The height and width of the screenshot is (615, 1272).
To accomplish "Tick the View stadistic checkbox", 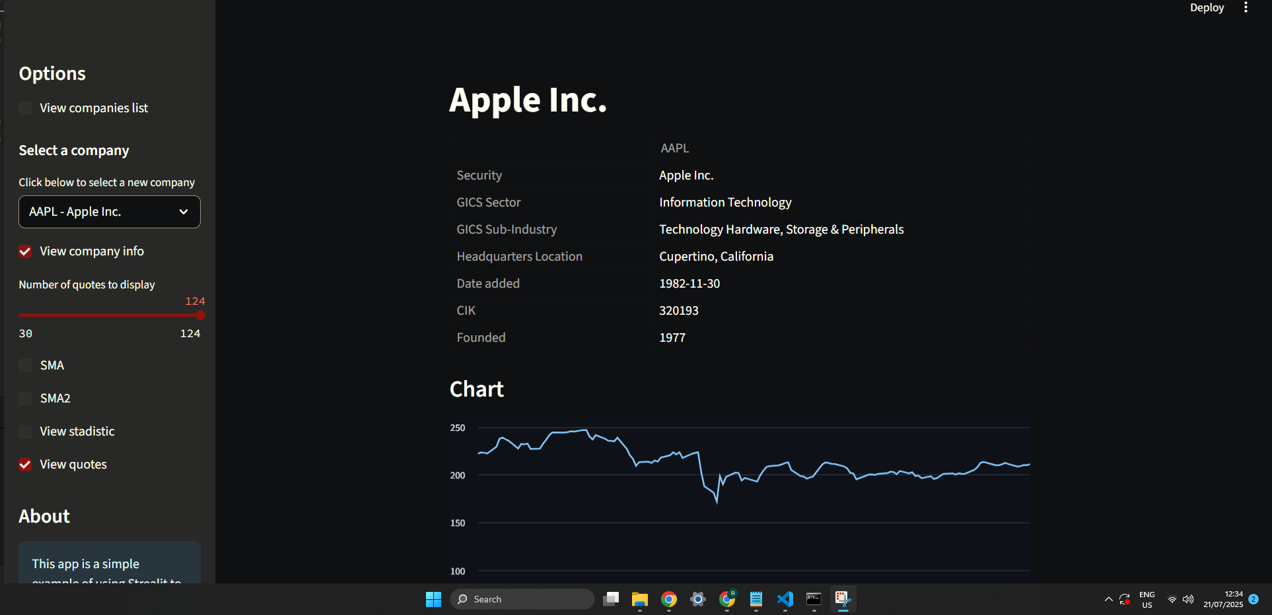I will point(25,432).
